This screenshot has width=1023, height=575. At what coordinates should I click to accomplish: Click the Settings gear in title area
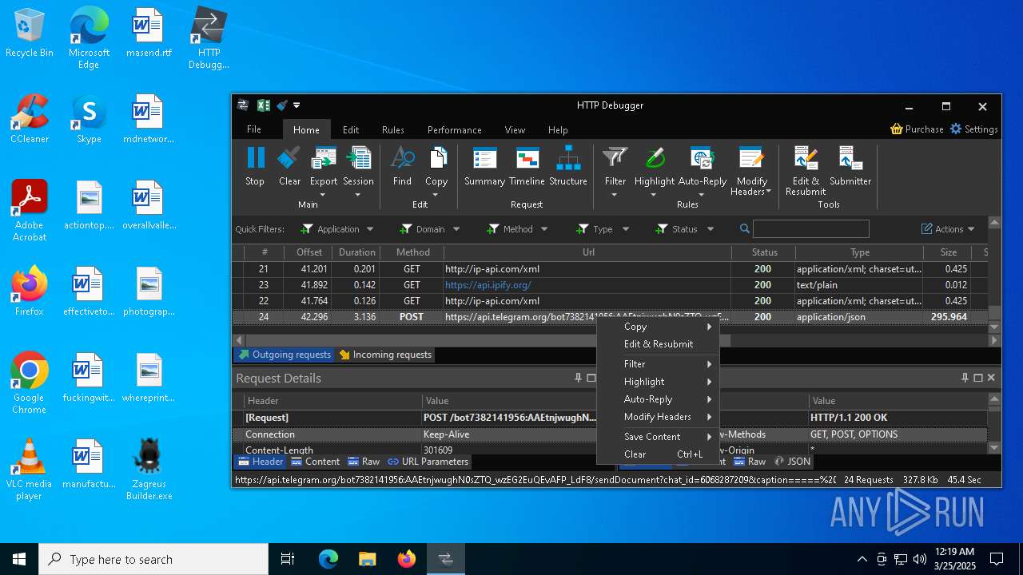tap(956, 129)
